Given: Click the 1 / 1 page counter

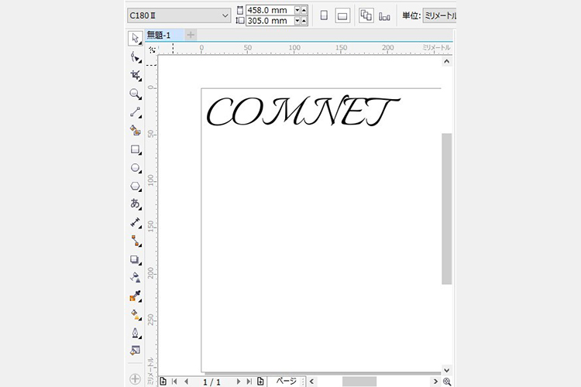Looking at the screenshot, I should pyautogui.click(x=212, y=382).
